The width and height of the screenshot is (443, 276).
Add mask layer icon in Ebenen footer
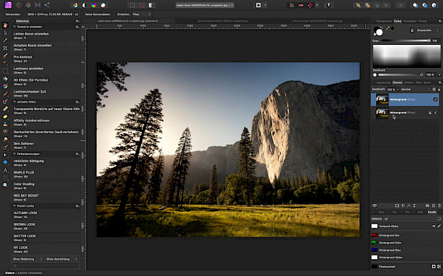click(x=397, y=205)
